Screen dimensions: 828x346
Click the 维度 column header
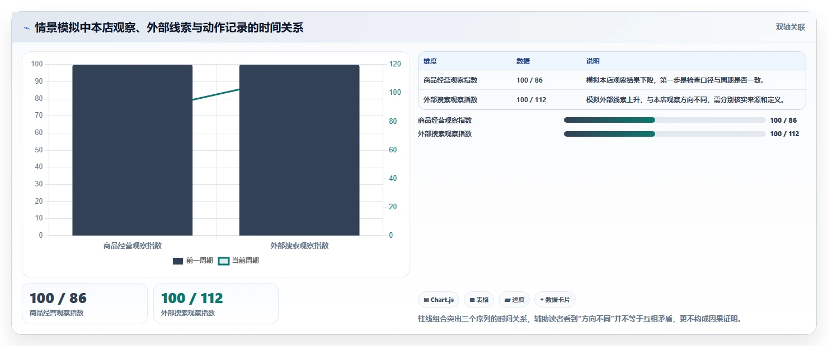(x=430, y=61)
